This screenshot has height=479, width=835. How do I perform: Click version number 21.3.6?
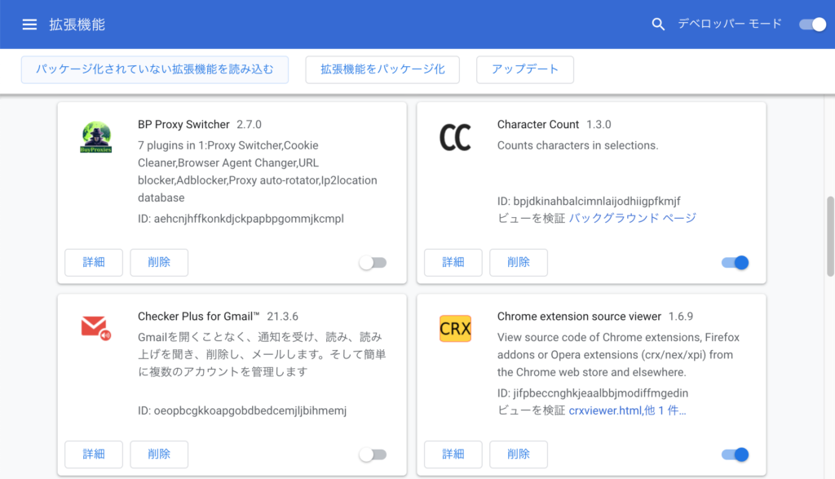(283, 317)
